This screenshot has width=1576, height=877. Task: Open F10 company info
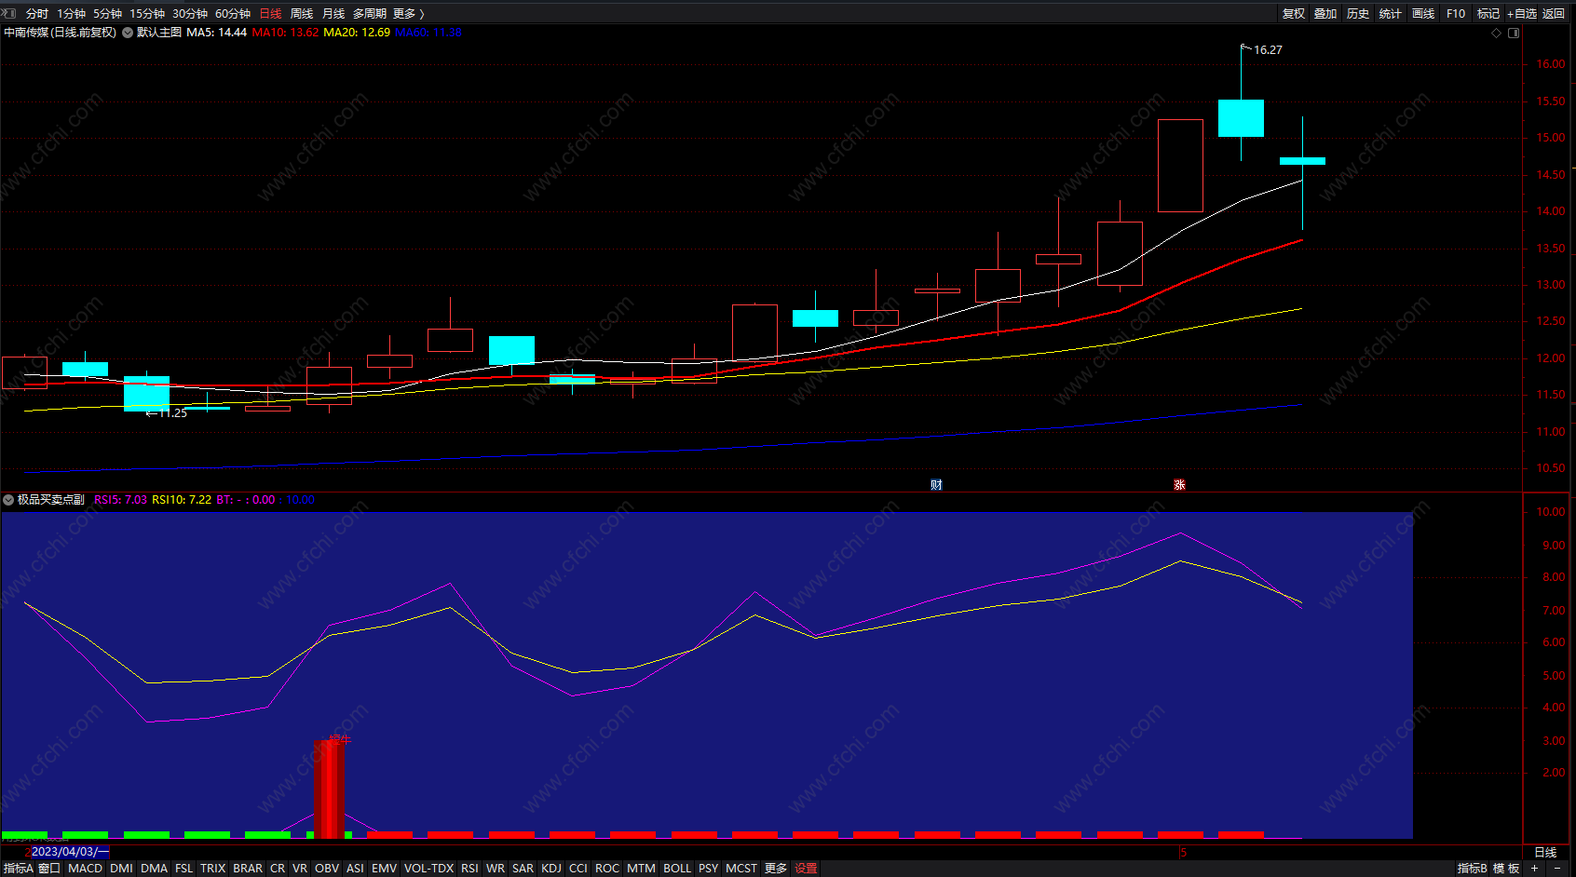point(1456,13)
